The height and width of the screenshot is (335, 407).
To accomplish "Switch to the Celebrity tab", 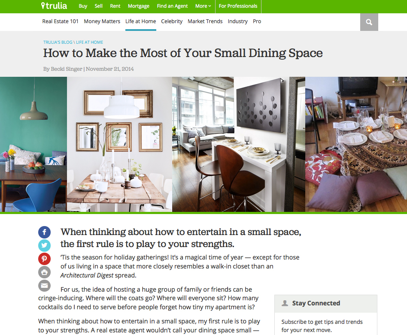I will [x=172, y=21].
